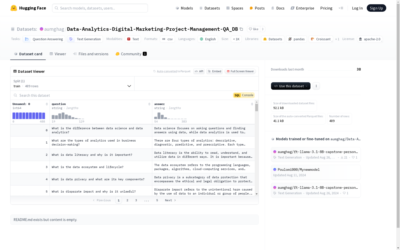Expand the '+1' more libraries tag

(337, 39)
